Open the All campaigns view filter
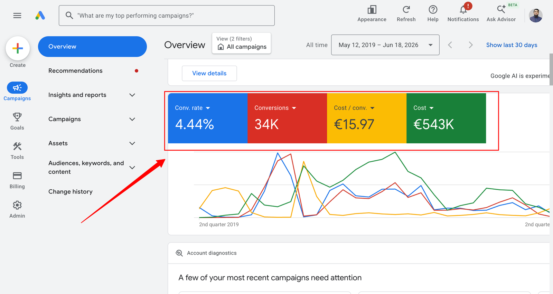The width and height of the screenshot is (553, 294). point(241,43)
